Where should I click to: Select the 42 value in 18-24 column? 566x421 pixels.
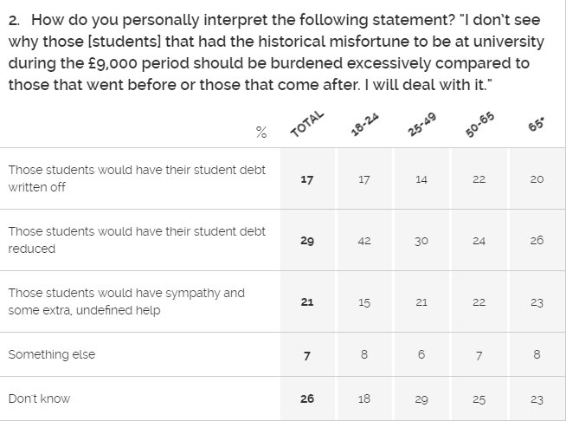[364, 241]
